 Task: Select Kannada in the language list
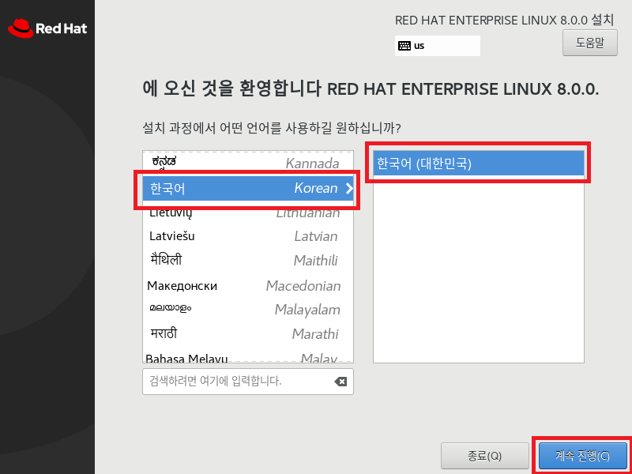coord(248,164)
